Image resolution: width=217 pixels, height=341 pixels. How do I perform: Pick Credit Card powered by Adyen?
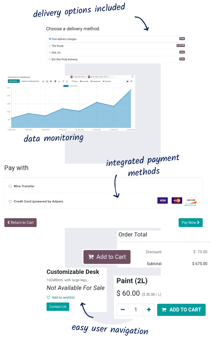[x=10, y=201]
